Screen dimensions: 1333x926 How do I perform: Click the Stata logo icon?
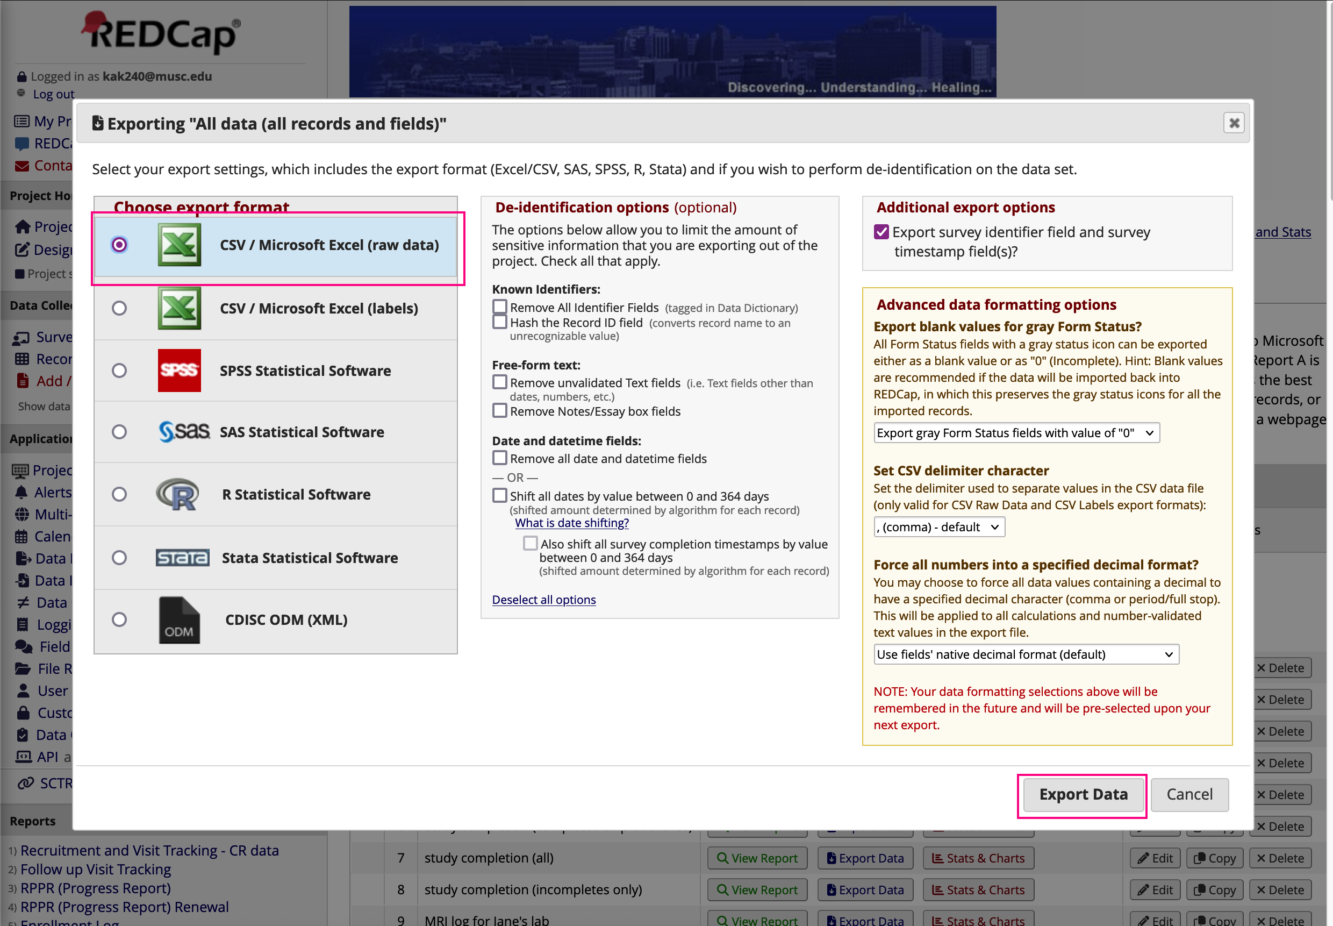(x=182, y=558)
